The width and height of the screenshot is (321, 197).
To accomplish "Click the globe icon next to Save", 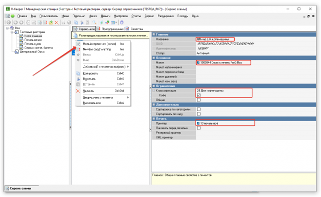I will click(x=69, y=22).
